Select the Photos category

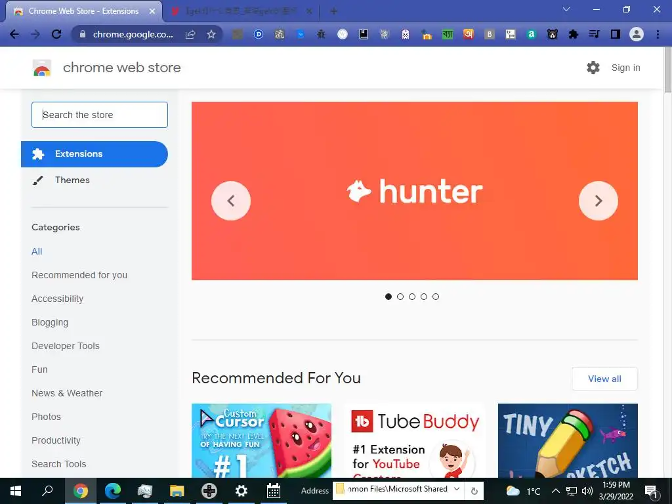47,417
